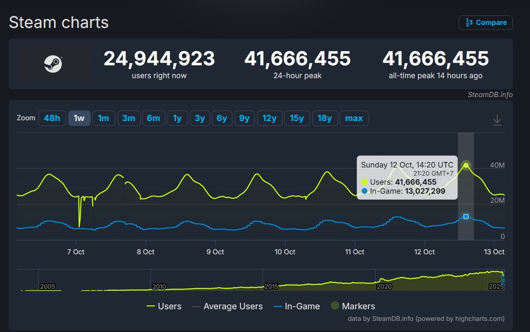The height and width of the screenshot is (332, 530).
Task: Click the blue In-Game marker square
Action: (466, 216)
